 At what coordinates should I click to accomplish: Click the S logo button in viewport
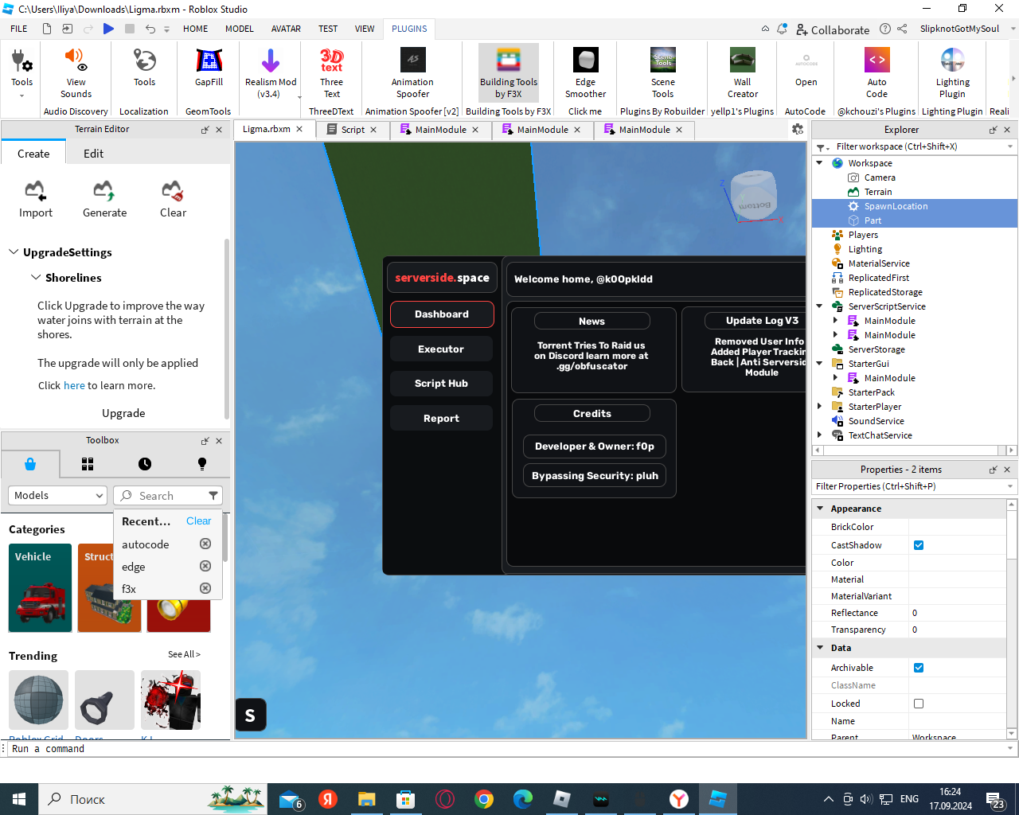click(x=250, y=716)
